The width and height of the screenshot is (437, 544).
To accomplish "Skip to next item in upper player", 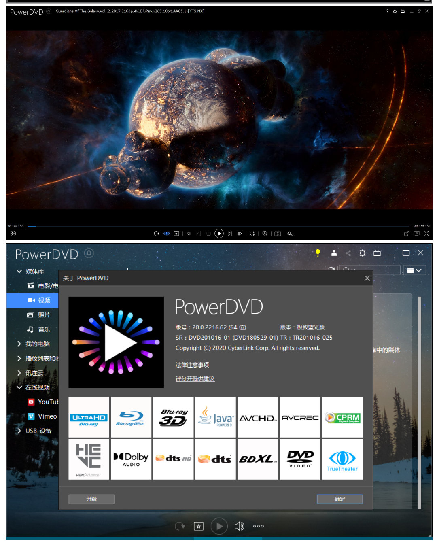I will [230, 234].
